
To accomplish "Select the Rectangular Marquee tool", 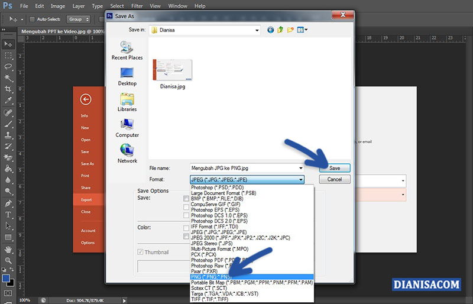I will (x=8, y=56).
